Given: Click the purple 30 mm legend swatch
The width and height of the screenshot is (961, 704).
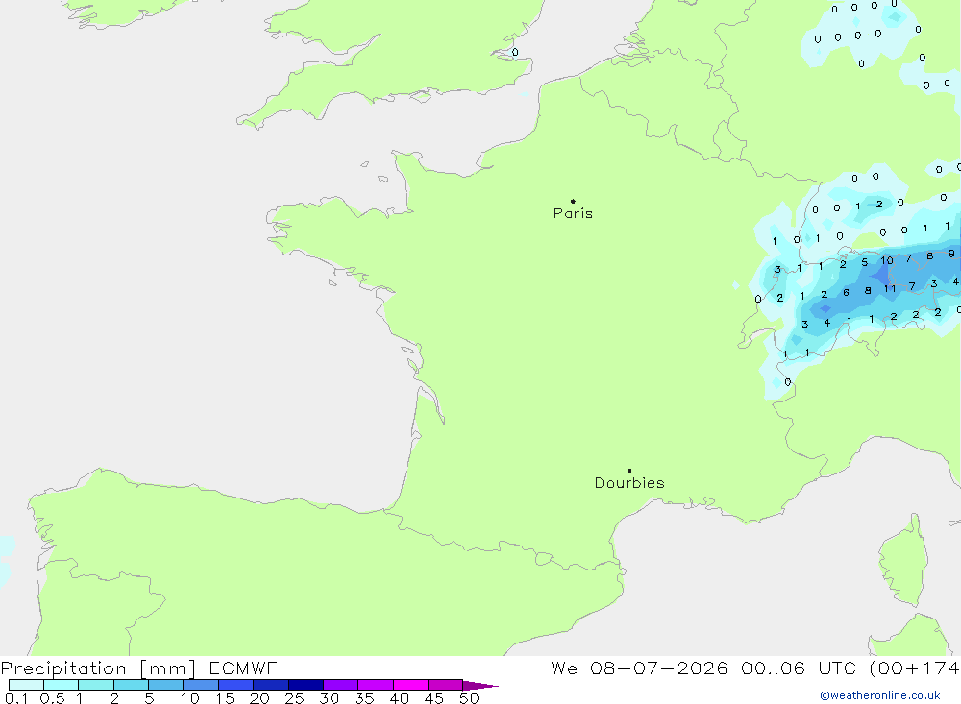Looking at the screenshot, I should [341, 685].
